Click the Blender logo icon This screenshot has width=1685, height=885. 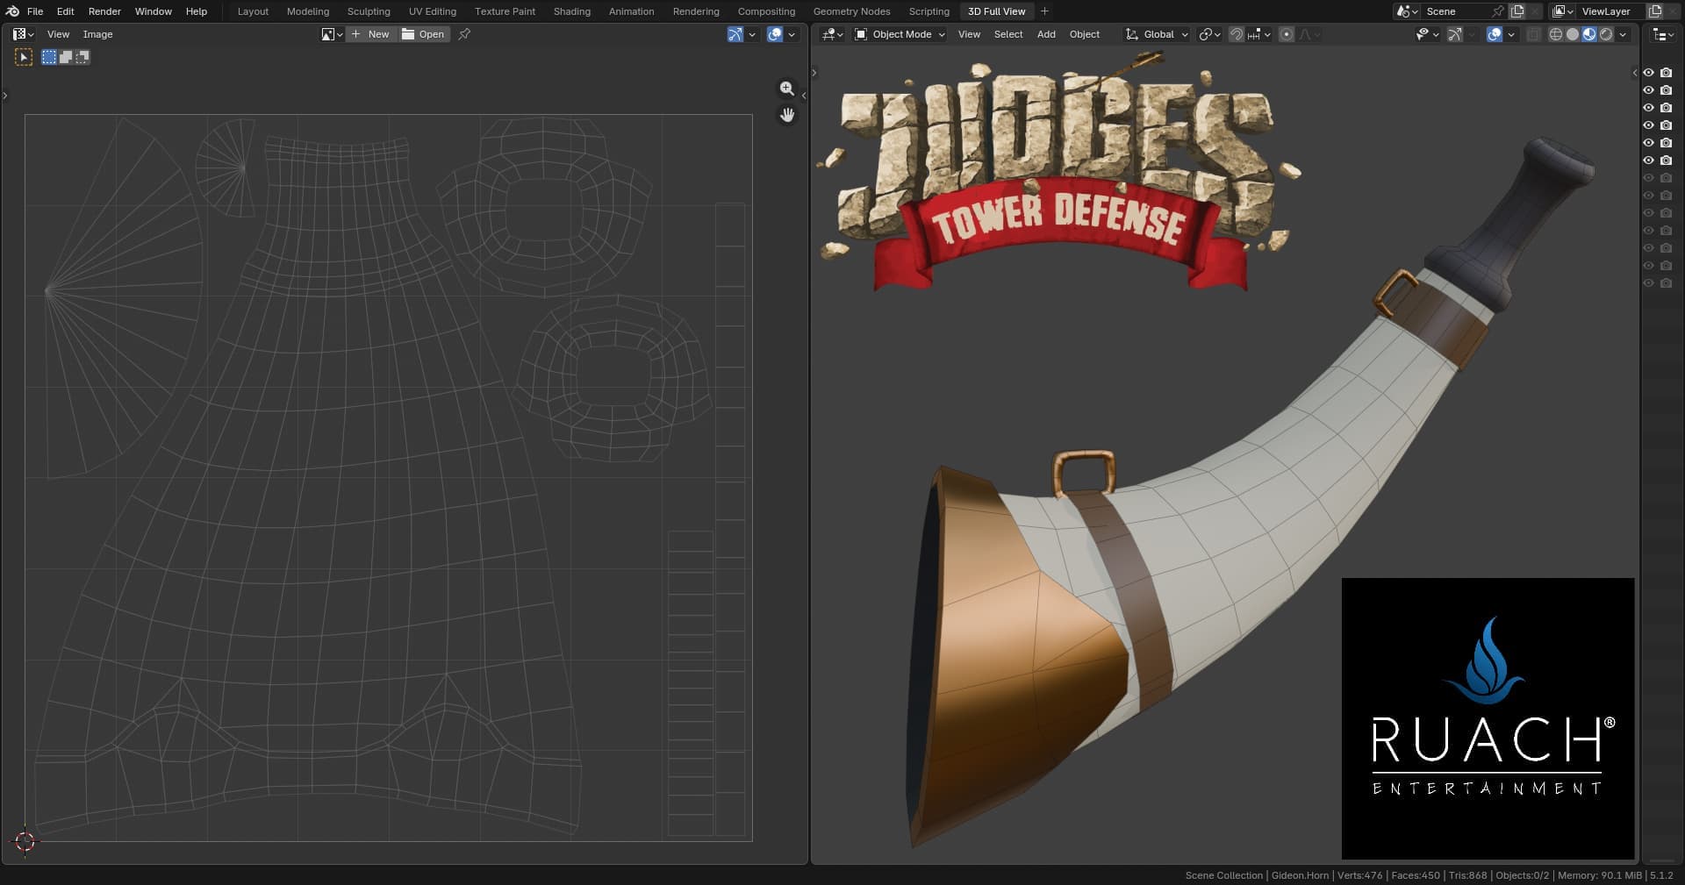pyautogui.click(x=12, y=11)
